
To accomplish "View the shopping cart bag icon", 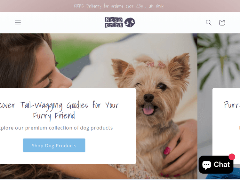I will pos(222,22).
